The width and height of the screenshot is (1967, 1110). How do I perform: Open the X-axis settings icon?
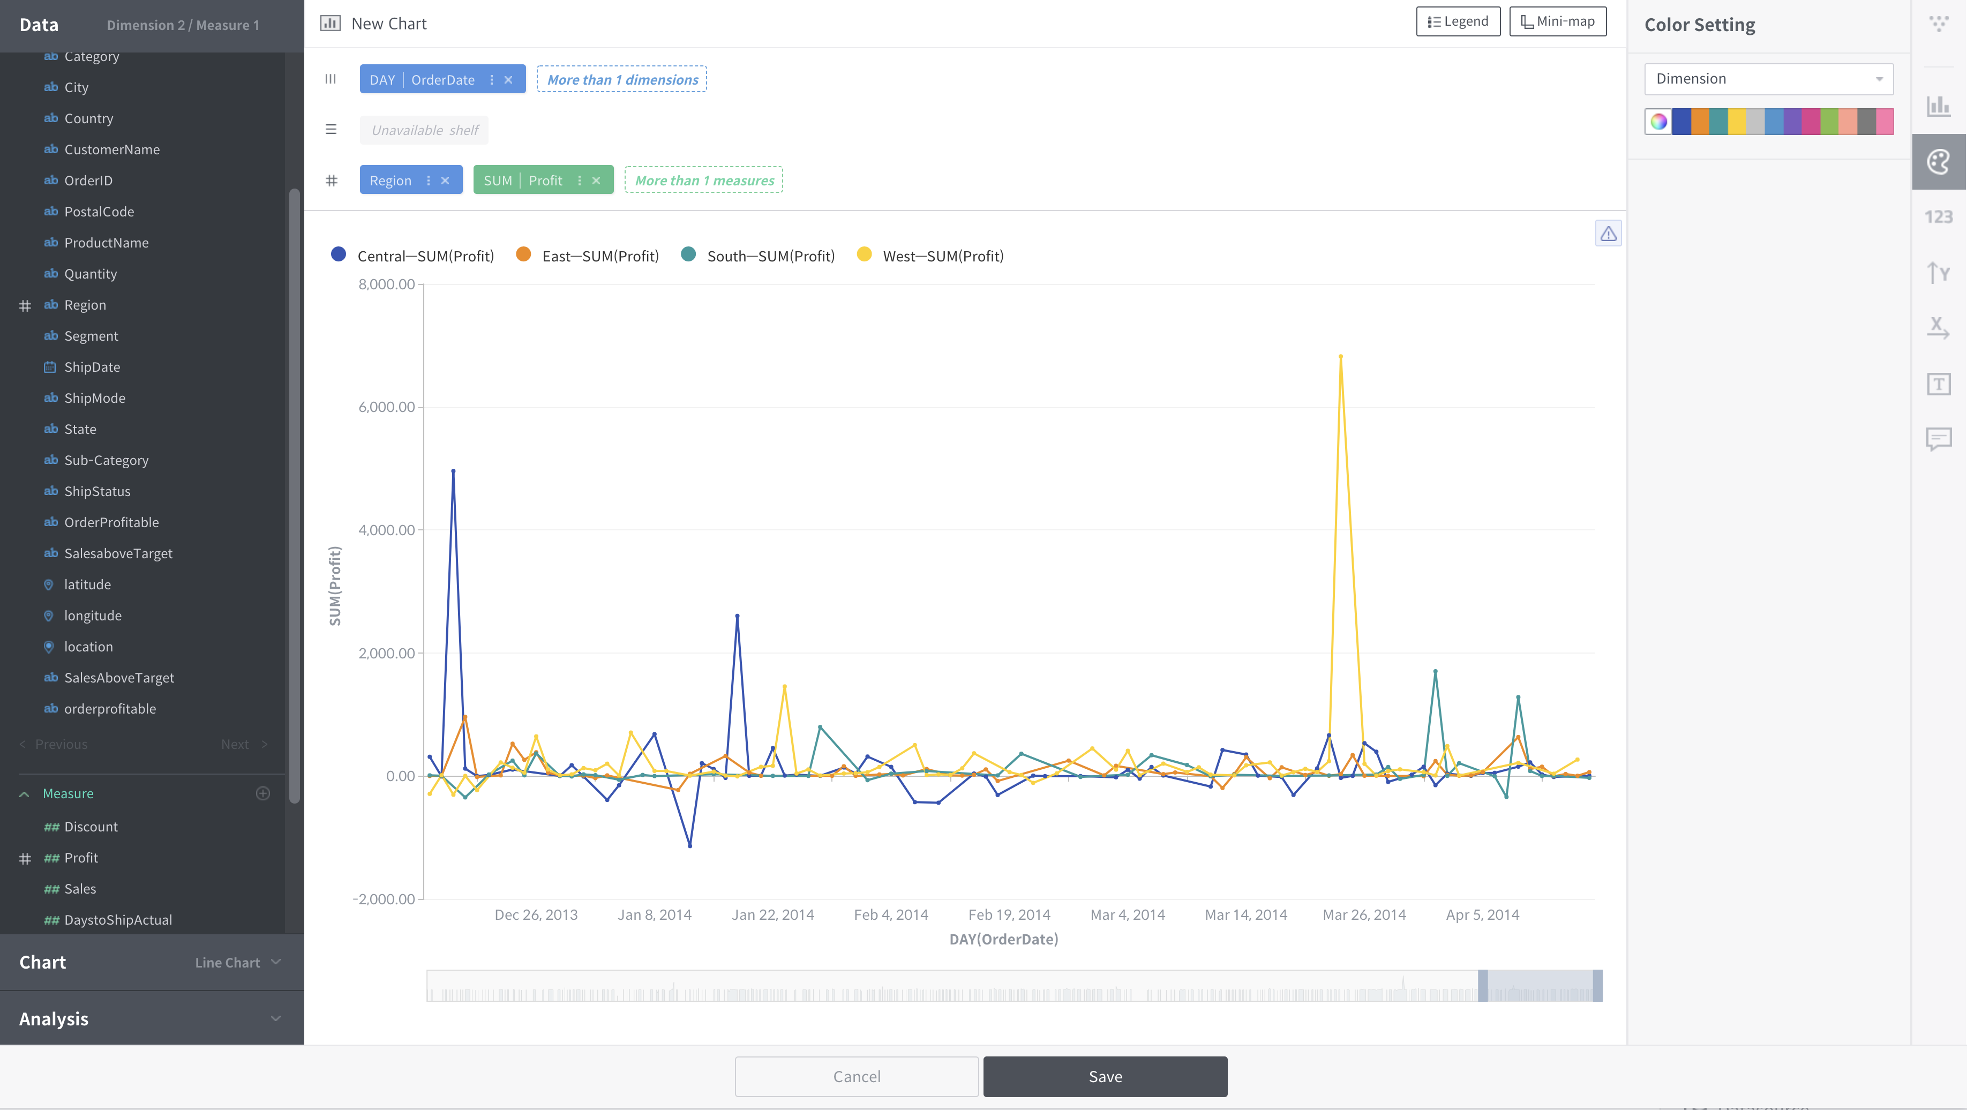pyautogui.click(x=1939, y=328)
